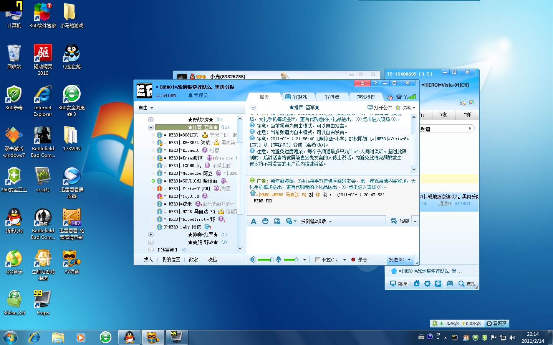Open the 发送 send options arrow
The height and width of the screenshot is (345, 553).
pyautogui.click(x=409, y=260)
